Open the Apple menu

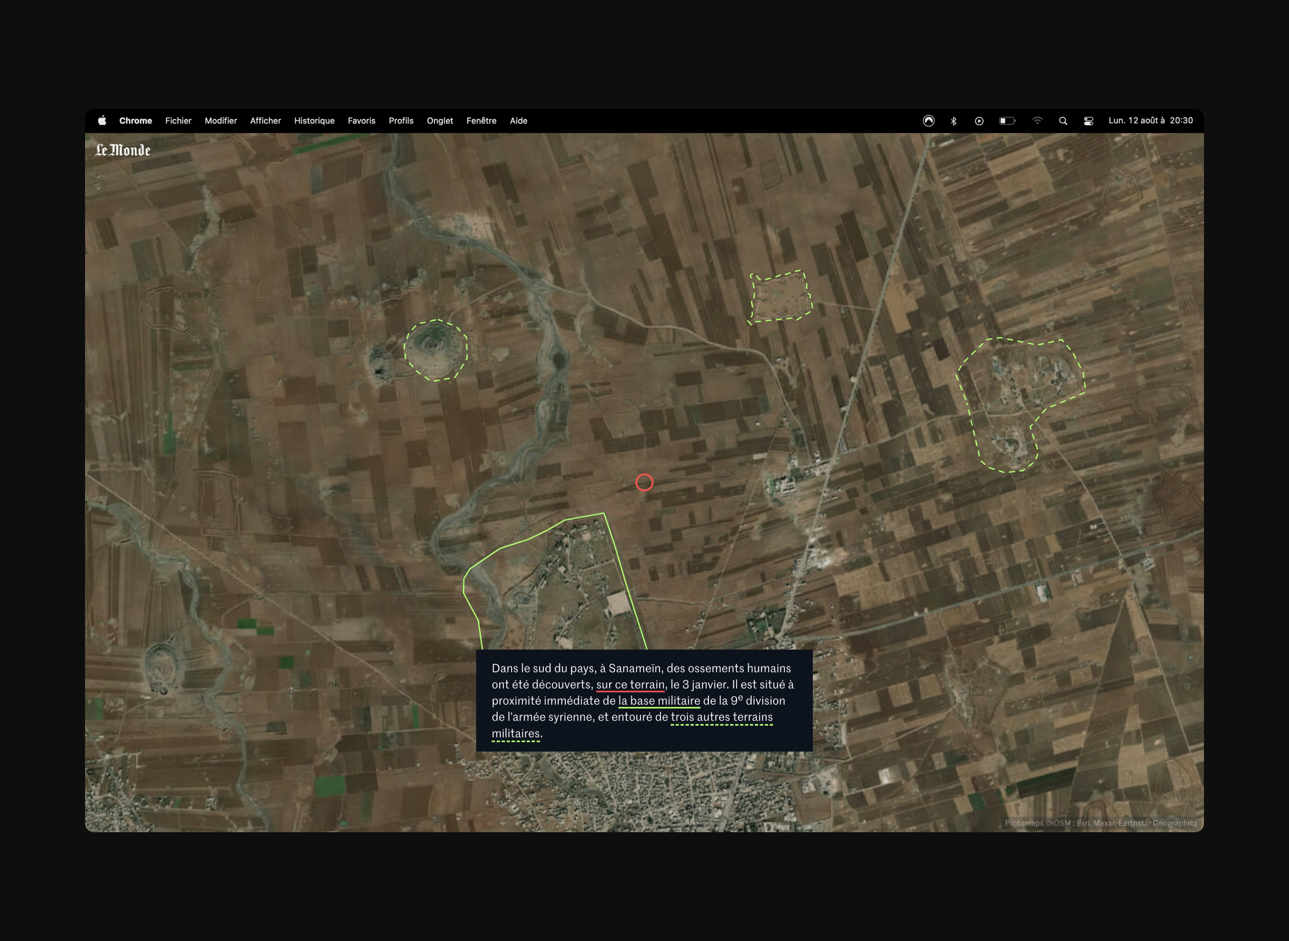click(102, 121)
